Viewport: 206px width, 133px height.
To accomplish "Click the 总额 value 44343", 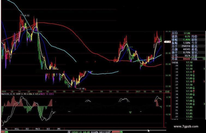I will [x=187, y=49].
